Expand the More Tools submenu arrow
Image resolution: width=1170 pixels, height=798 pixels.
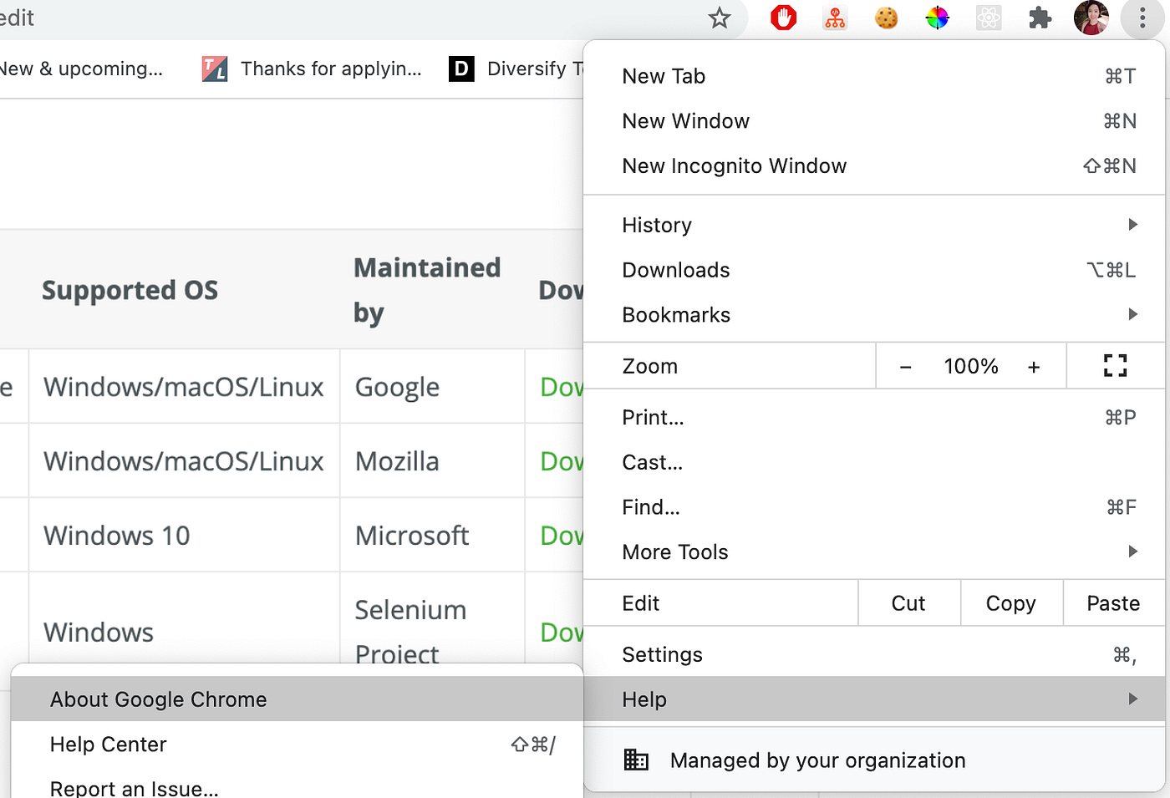click(1132, 551)
